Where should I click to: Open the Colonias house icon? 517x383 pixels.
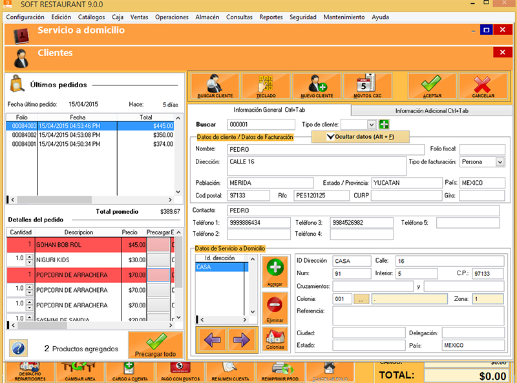pyautogui.click(x=275, y=340)
